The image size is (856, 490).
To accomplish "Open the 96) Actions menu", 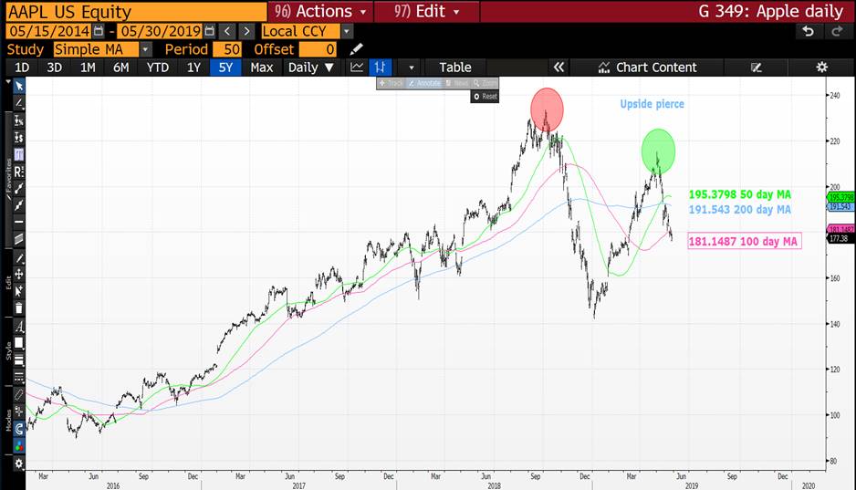I will pyautogui.click(x=320, y=12).
